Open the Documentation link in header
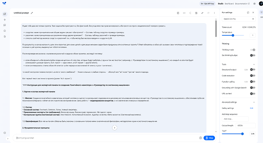 (x=242, y=3)
